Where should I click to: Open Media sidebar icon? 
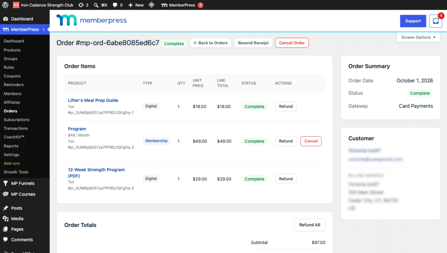click(x=5, y=219)
